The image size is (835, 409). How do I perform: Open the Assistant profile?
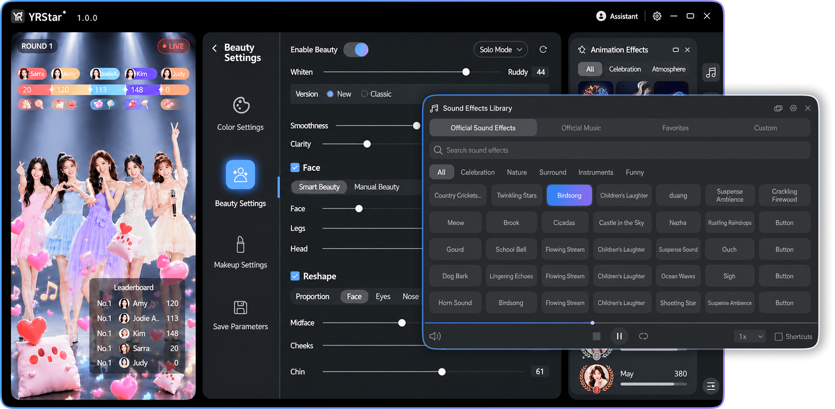(617, 16)
